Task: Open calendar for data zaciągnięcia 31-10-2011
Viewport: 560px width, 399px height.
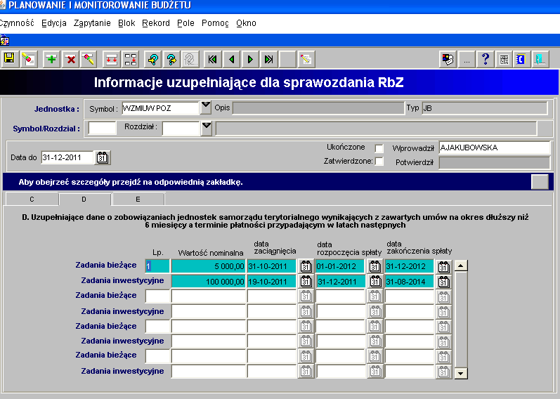Action: click(306, 266)
